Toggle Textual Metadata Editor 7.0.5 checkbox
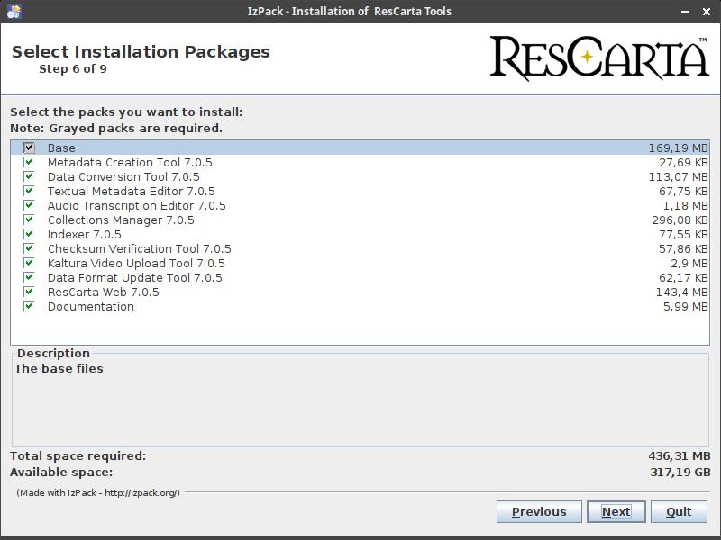 29,191
